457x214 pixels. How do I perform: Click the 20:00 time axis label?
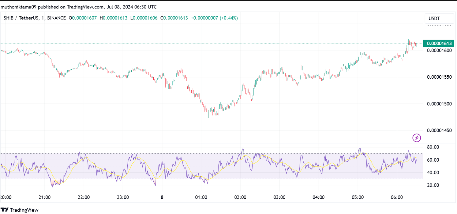(x=6, y=197)
